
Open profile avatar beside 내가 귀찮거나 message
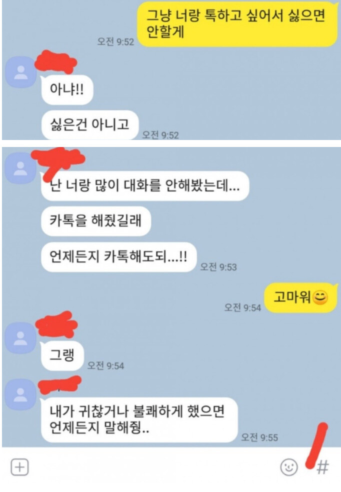tap(20, 394)
